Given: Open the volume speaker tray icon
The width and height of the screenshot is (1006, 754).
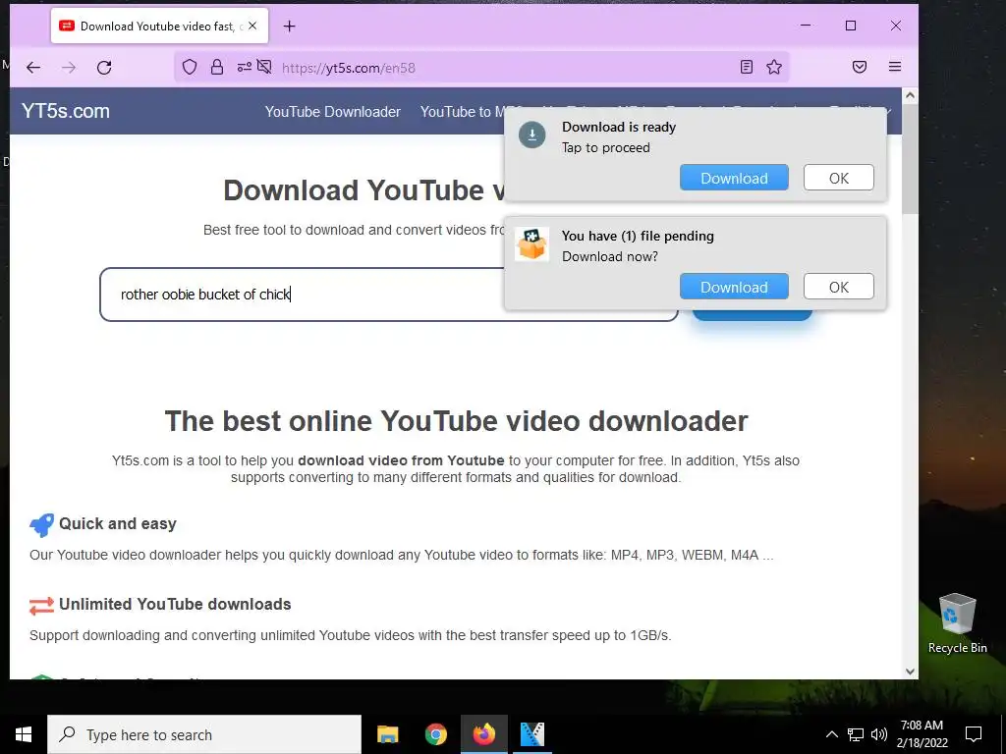Looking at the screenshot, I should 879,734.
